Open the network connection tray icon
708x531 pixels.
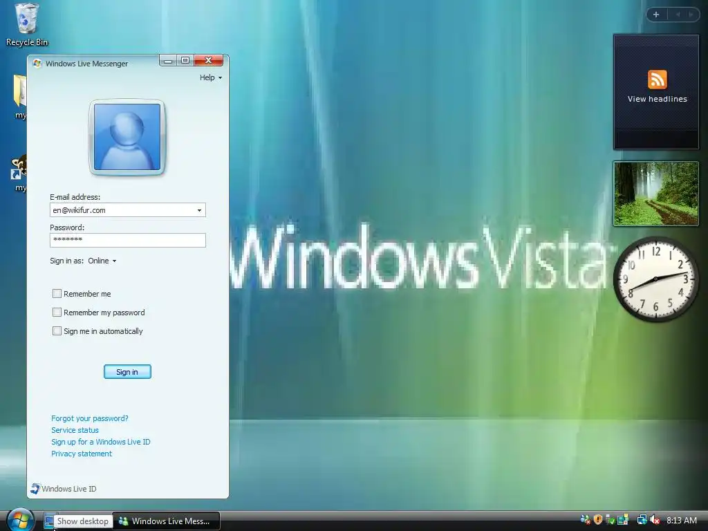click(x=642, y=520)
